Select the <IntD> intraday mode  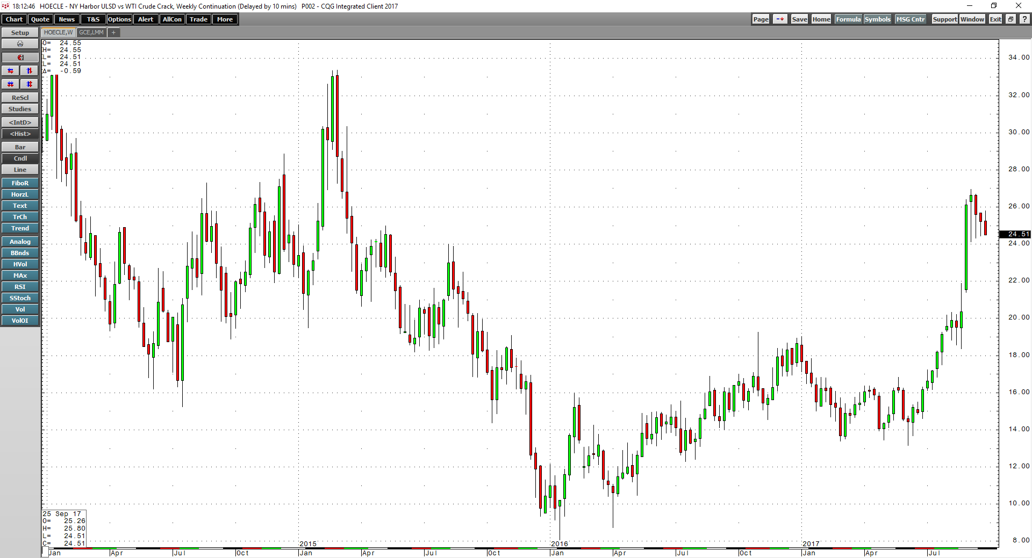pos(20,122)
